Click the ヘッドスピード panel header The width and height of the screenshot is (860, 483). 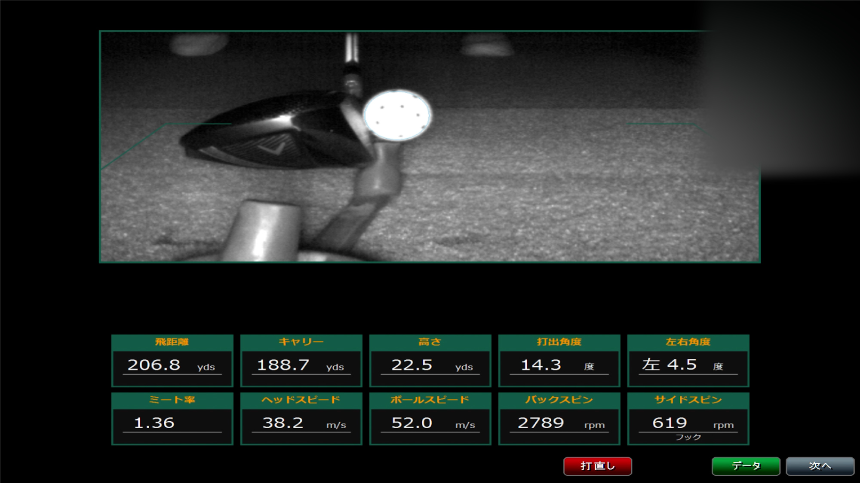point(301,400)
